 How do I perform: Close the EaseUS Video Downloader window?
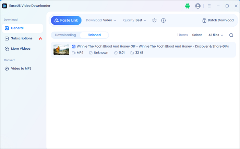pyautogui.click(x=236, y=6)
